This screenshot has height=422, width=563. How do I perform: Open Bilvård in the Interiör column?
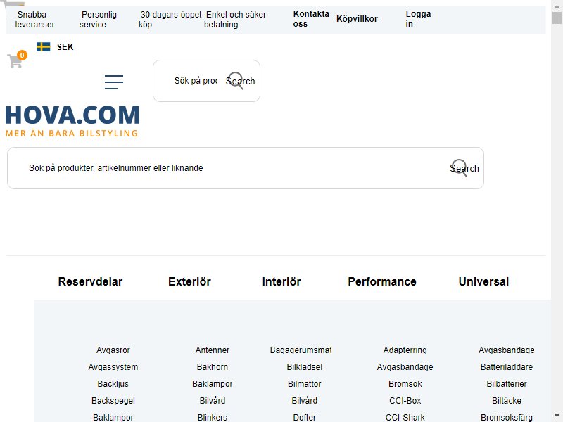point(305,400)
